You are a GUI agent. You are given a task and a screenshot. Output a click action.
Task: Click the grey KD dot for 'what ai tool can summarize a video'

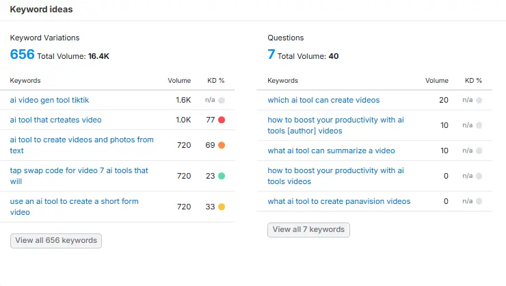pyautogui.click(x=479, y=151)
